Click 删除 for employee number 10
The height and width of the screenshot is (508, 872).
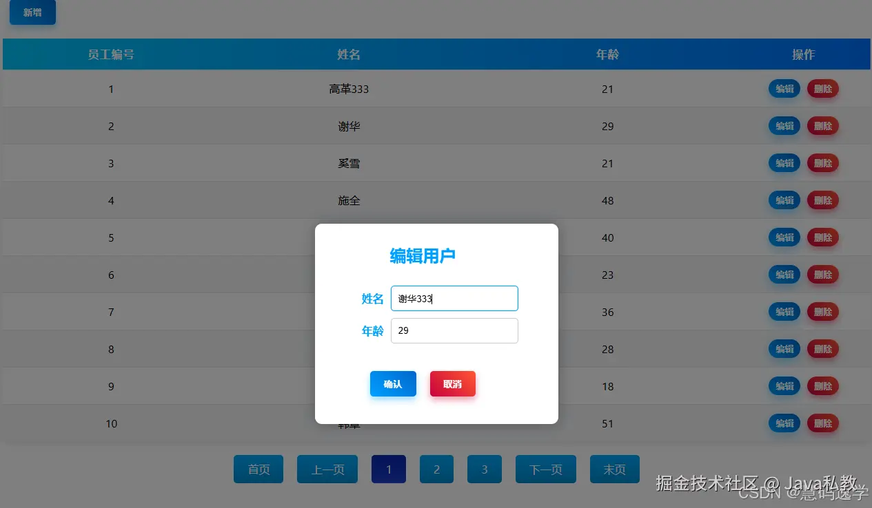point(822,423)
